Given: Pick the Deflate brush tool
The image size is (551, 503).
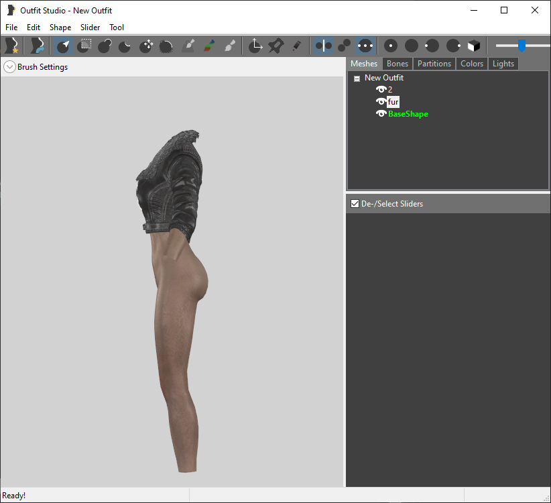Looking at the screenshot, I should tap(125, 46).
